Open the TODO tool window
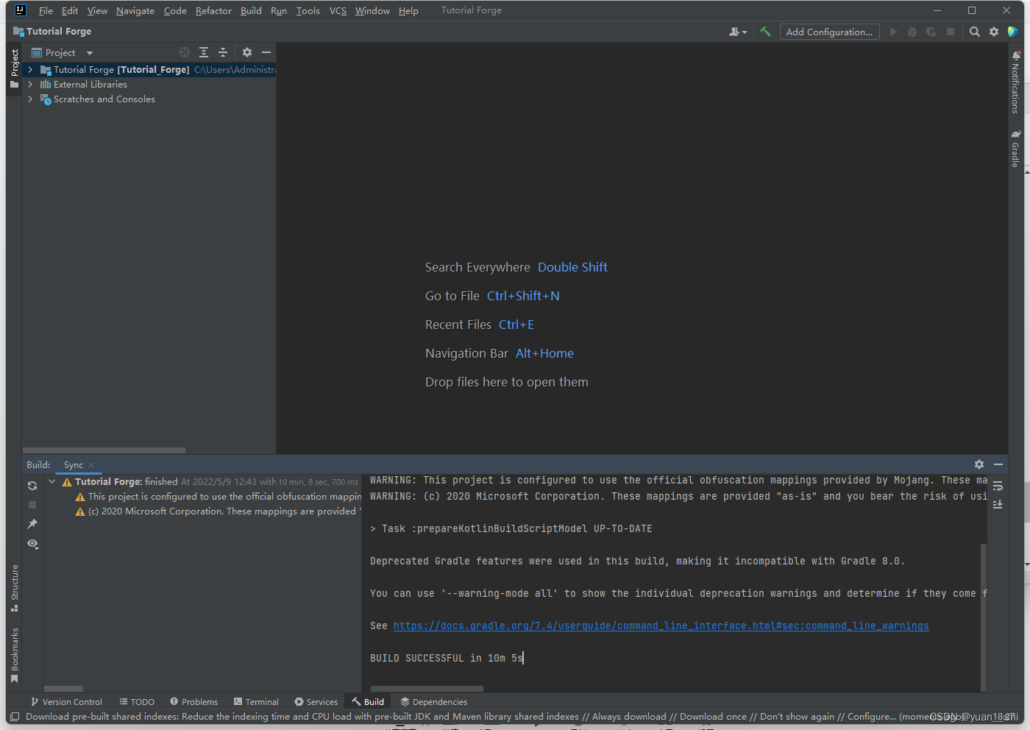The image size is (1030, 730). point(137,701)
